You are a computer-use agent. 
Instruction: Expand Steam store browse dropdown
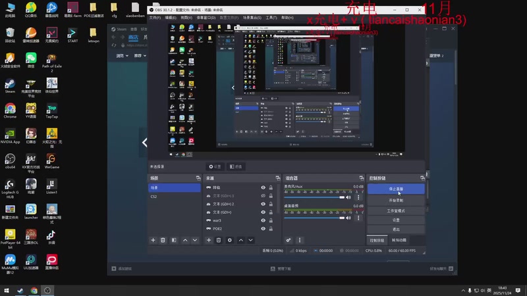pos(123,56)
